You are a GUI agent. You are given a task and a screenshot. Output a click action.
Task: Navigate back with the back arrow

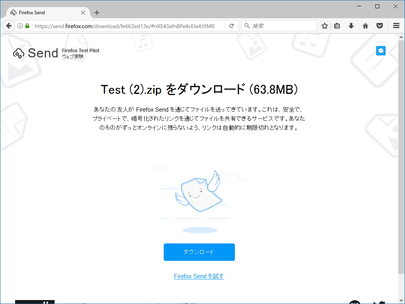point(8,25)
